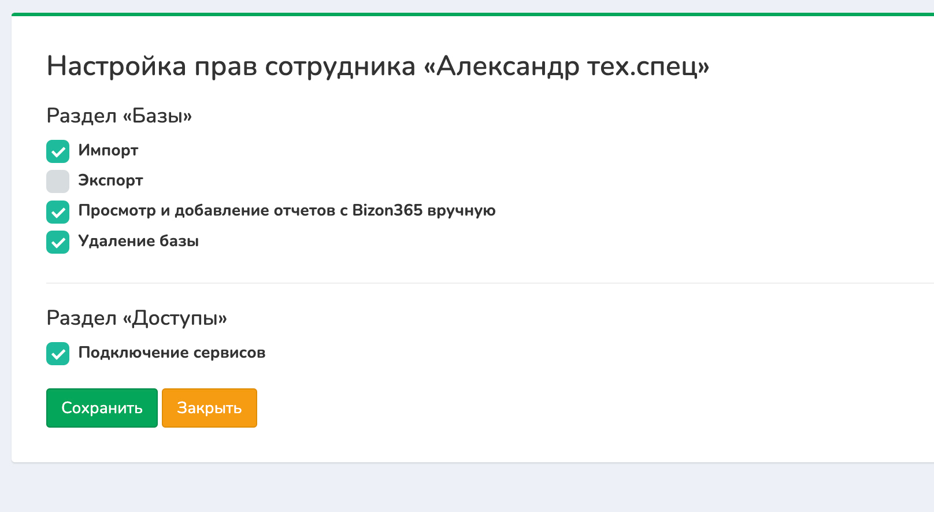
Task: Click the Сохранить button
Action: click(102, 408)
